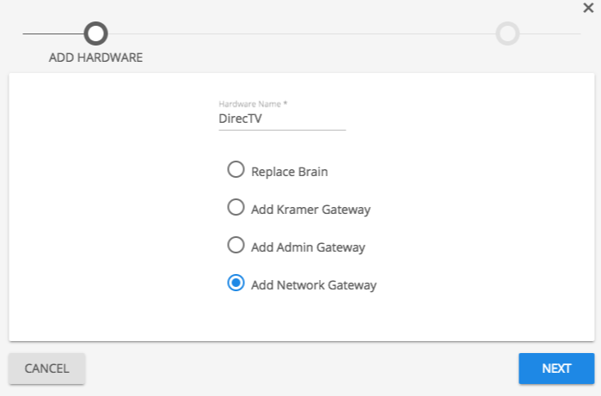Click the Add Hardware step circle
Screen dimensions: 601x396
click(95, 34)
